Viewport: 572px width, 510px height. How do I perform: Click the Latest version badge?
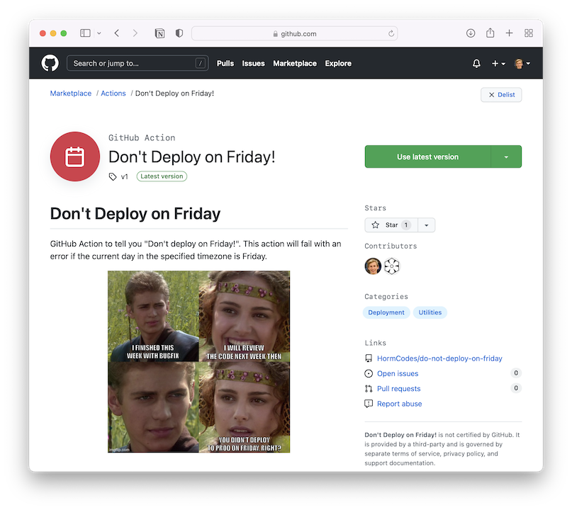click(162, 176)
